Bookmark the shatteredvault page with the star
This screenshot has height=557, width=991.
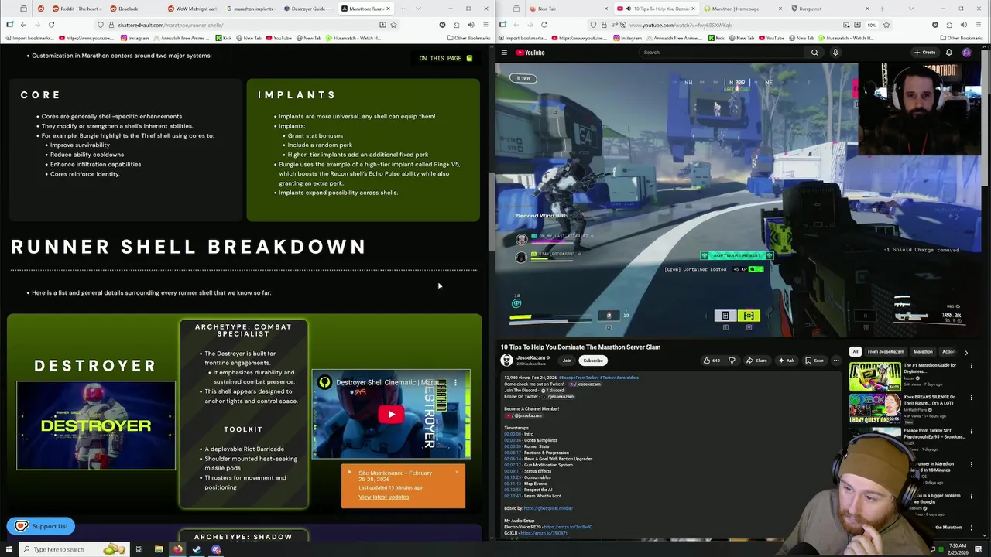(x=393, y=25)
